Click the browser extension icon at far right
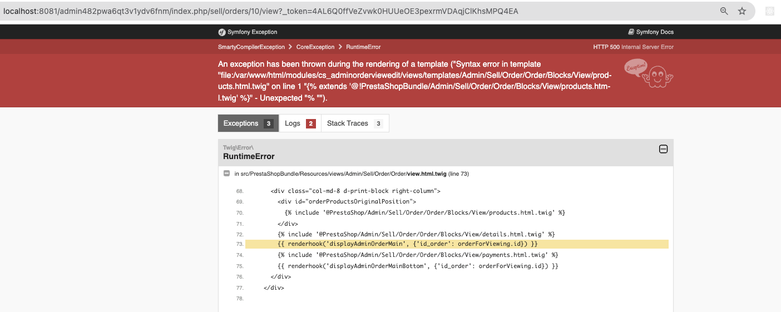 (770, 11)
